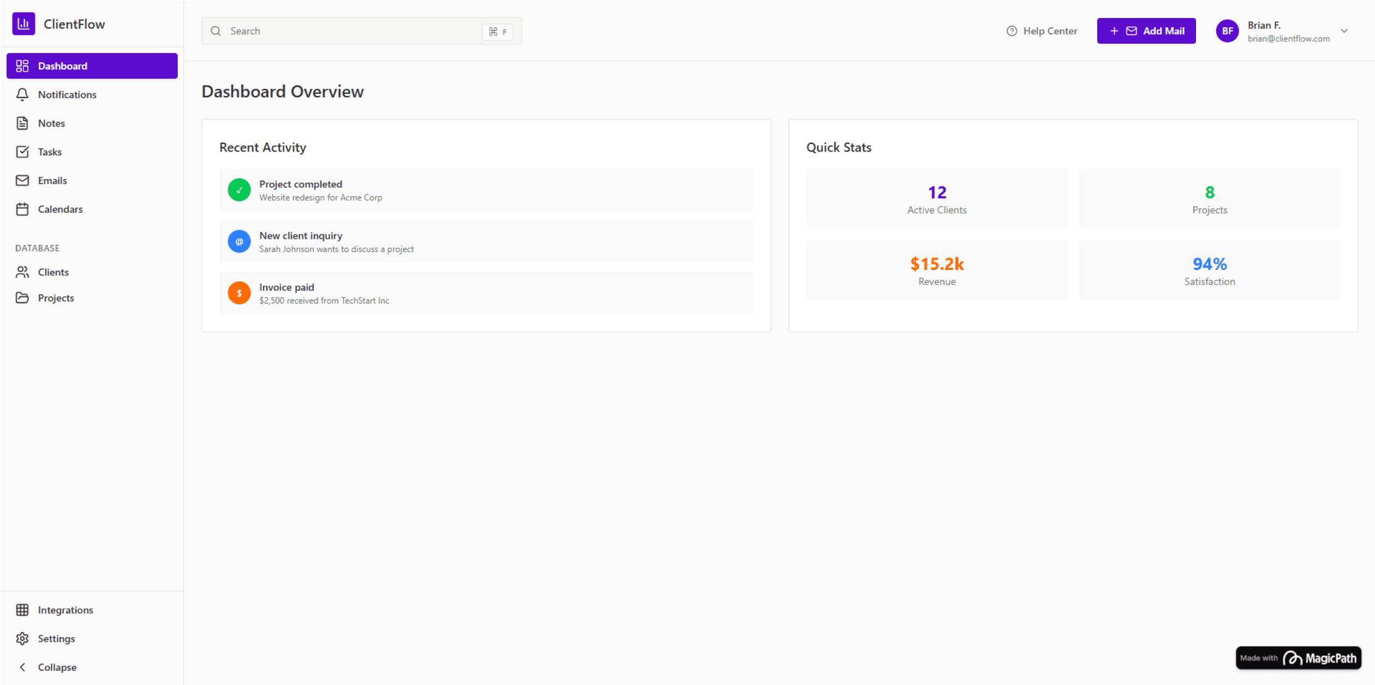Viewport: 1375px width, 685px height.
Task: Open the BF user avatar menu
Action: click(1227, 31)
